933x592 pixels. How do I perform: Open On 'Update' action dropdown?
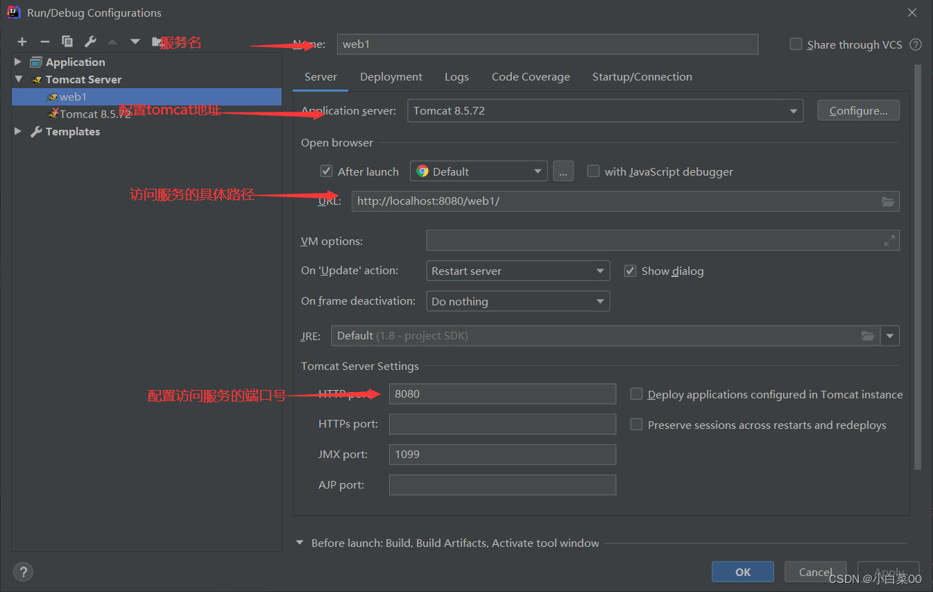pyautogui.click(x=517, y=271)
